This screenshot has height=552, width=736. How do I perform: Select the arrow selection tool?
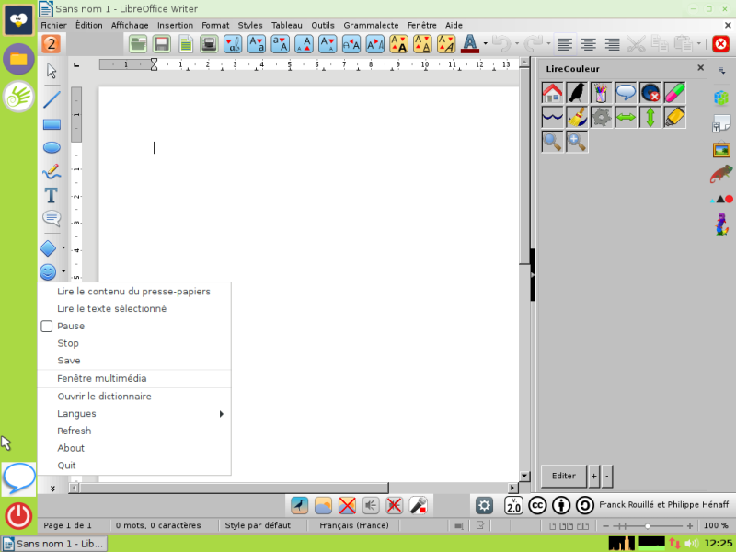52,71
